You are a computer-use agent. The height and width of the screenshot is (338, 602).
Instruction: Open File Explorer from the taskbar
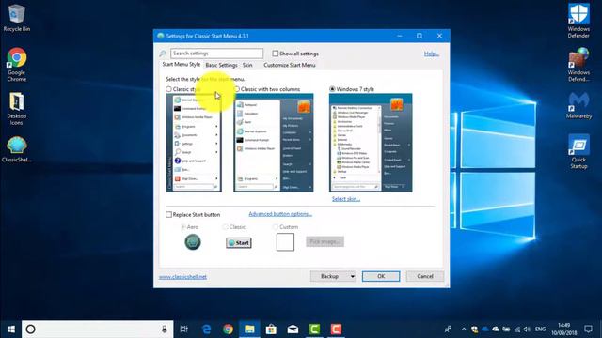[249, 330]
